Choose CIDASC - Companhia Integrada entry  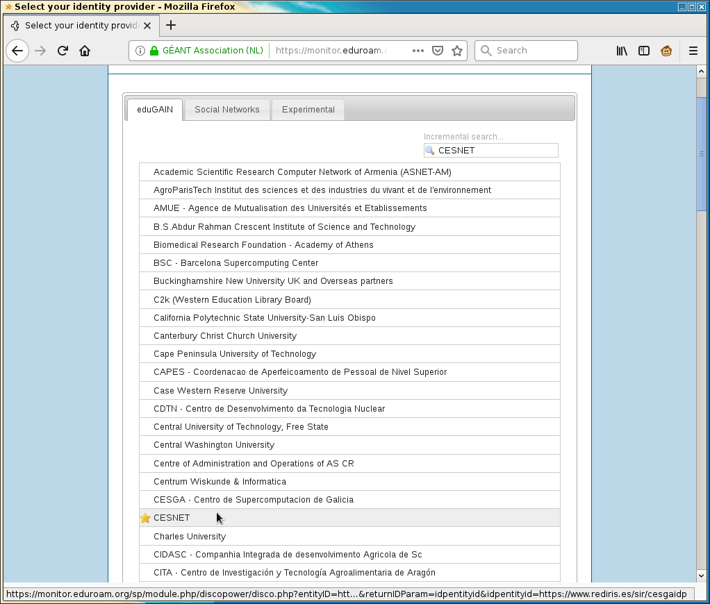(349, 554)
